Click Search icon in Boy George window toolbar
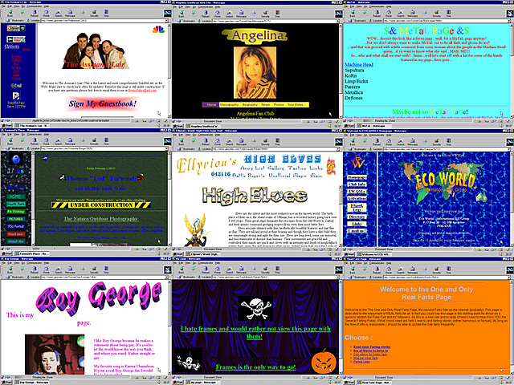The image size is (514, 385). click(x=59, y=269)
